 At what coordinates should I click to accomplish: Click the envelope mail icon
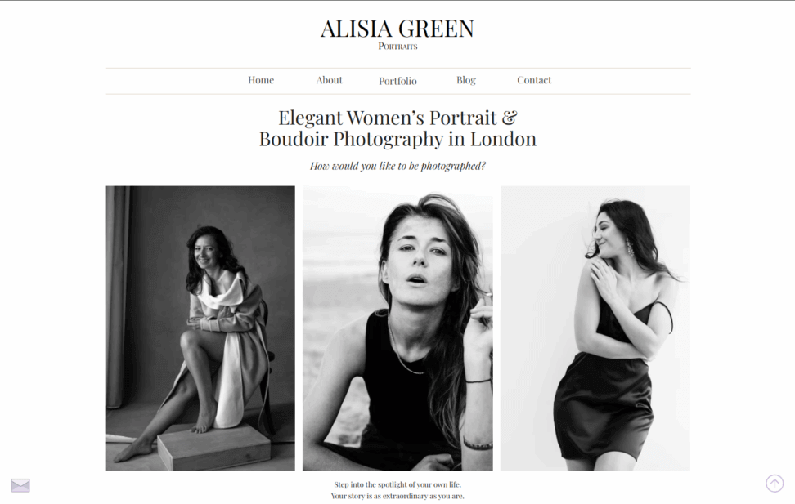point(20,485)
